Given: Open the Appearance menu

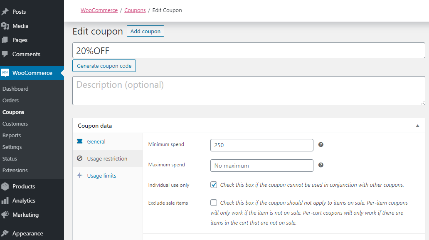Looking at the screenshot, I should tap(32, 233).
